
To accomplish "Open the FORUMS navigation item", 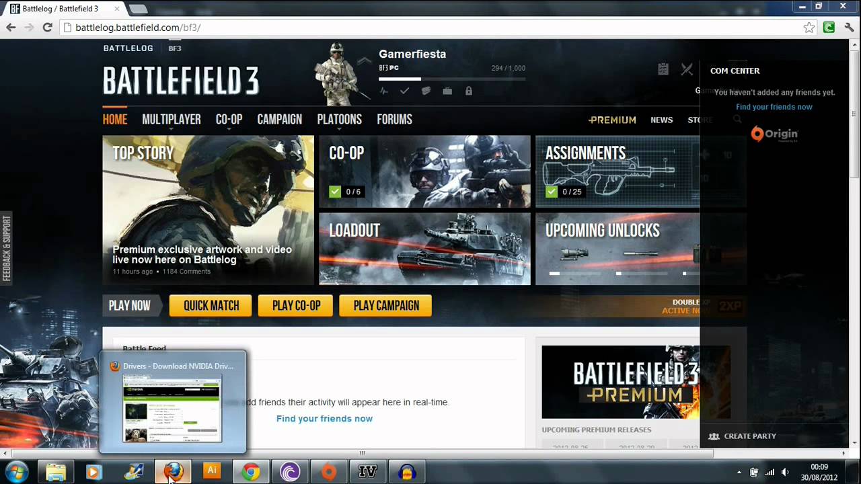I will pos(395,120).
